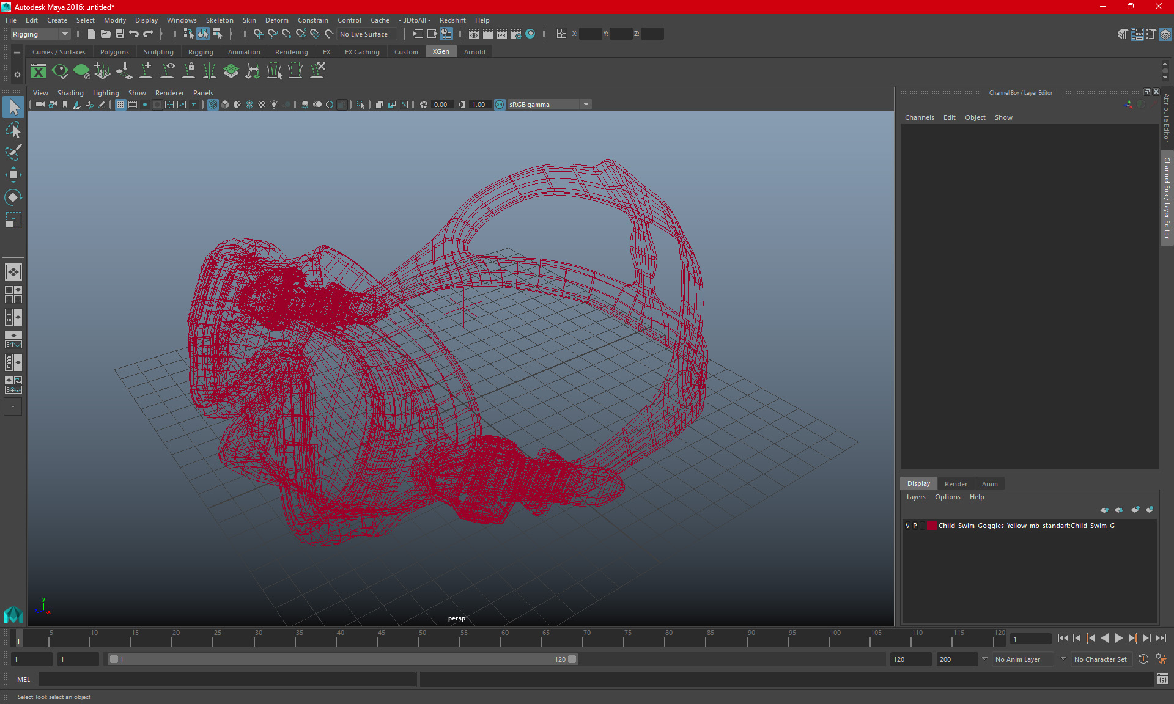Click the Save Scene disk icon
This screenshot has height=704, width=1174.
click(x=119, y=34)
